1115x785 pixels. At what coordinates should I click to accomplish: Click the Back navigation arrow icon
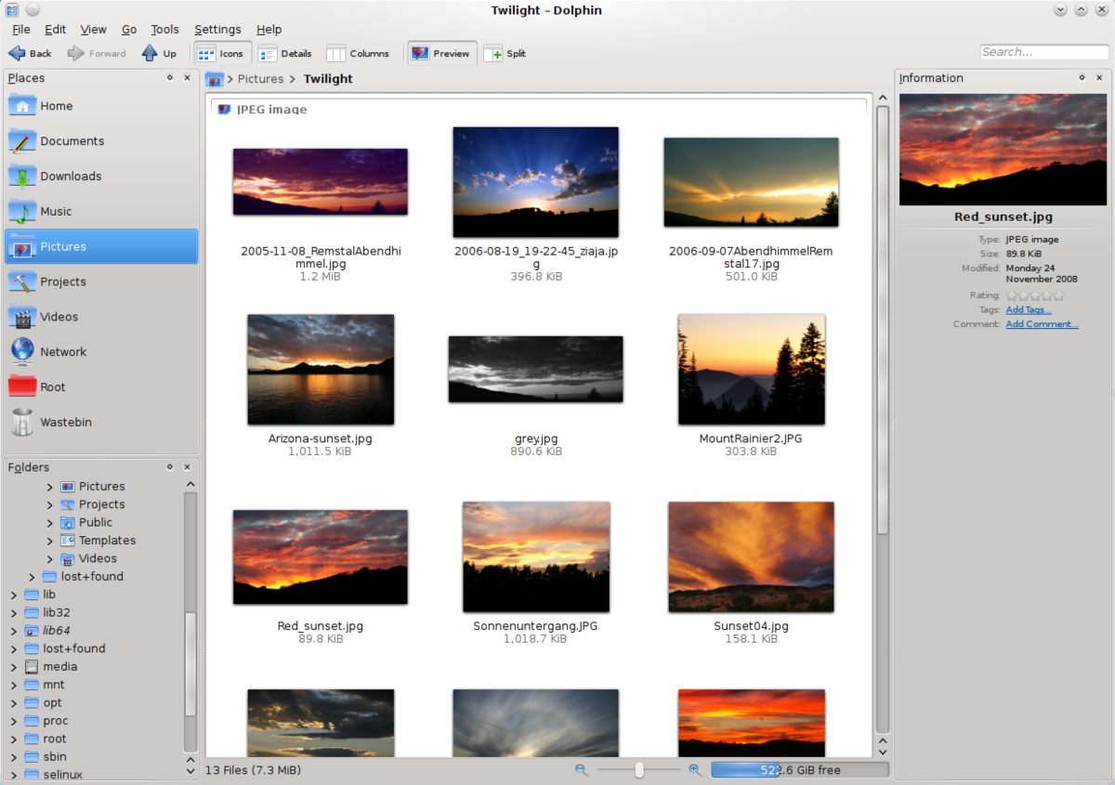point(17,54)
